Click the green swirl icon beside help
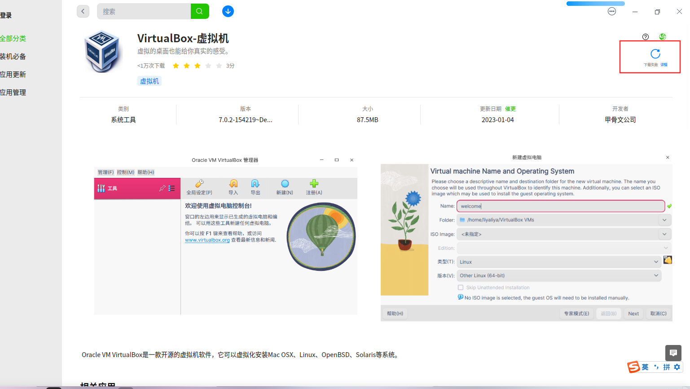This screenshot has height=389, width=690. pos(662,37)
